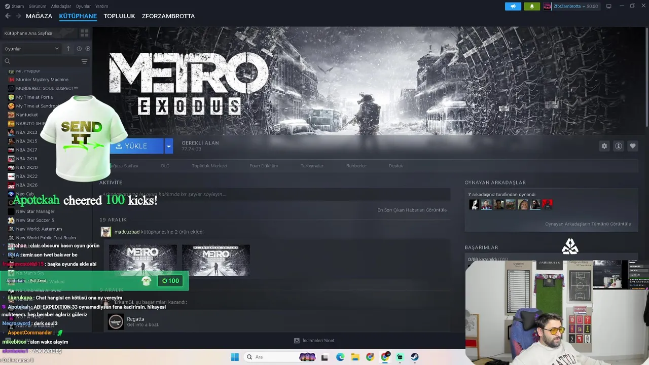Open Metro Exodus game info icon
Image resolution: width=649 pixels, height=365 pixels.
tap(618, 146)
